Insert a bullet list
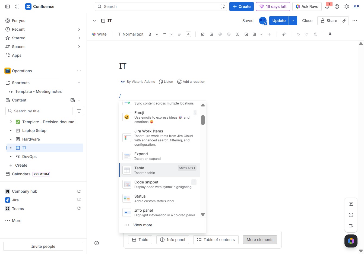The width and height of the screenshot is (364, 254). (x=164, y=34)
